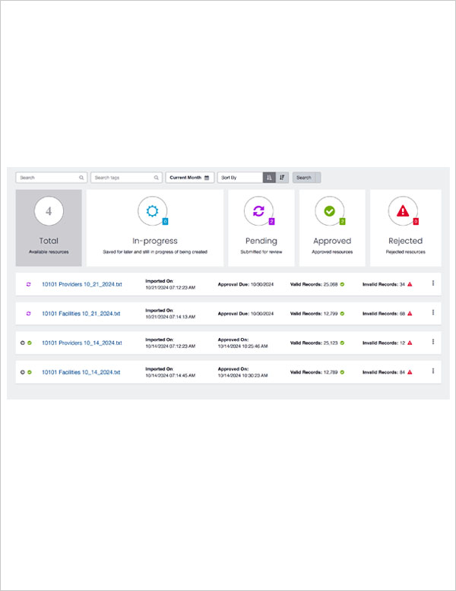456x591 pixels.
Task: Open file 10101 Facilities 10_14_2024.txt
Action: click(x=81, y=372)
